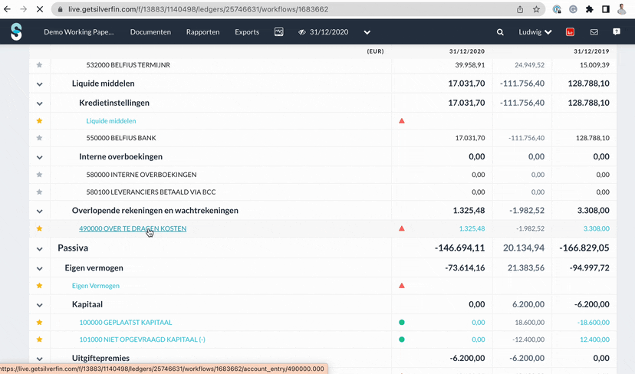Screen dimensions: 635x374
Task: Toggle star on Liquide middelen link row
Action: (39, 120)
